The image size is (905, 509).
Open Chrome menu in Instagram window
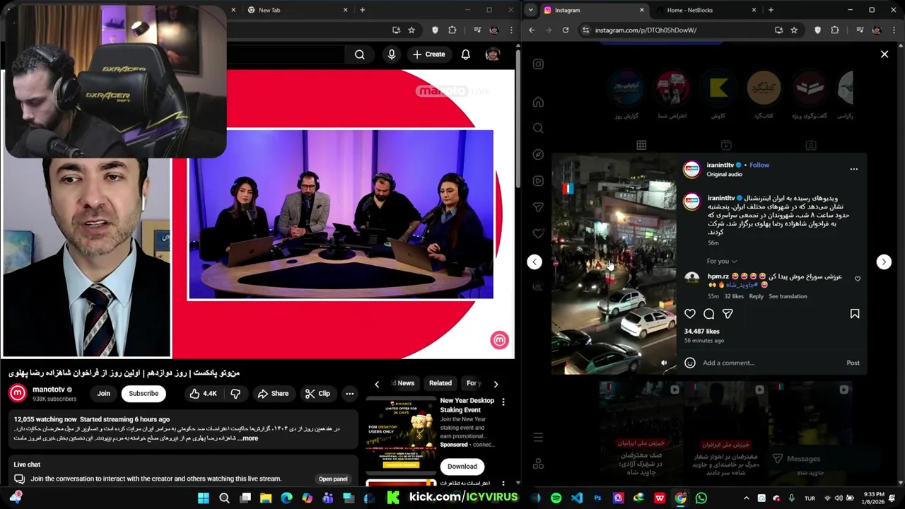[x=894, y=30]
